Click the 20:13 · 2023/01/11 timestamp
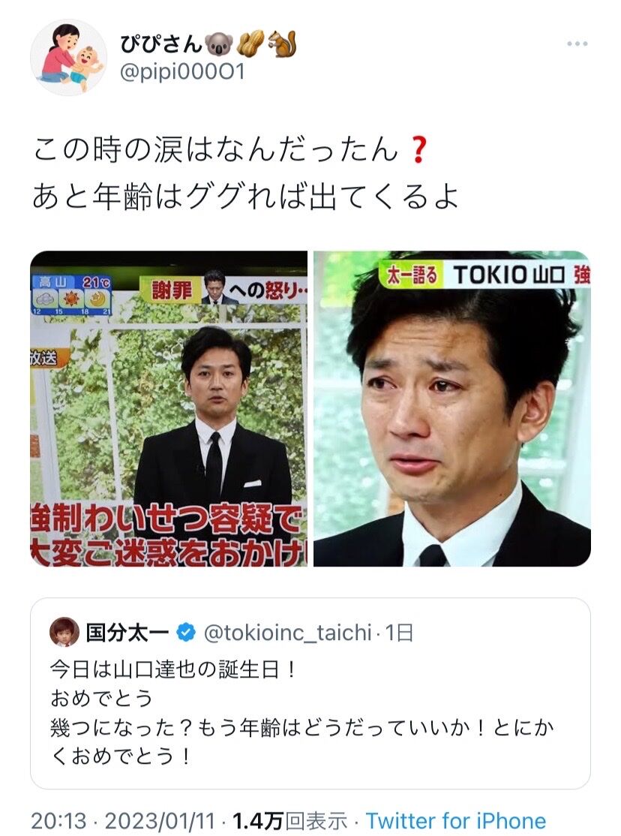621x836 pixels. pos(123,821)
